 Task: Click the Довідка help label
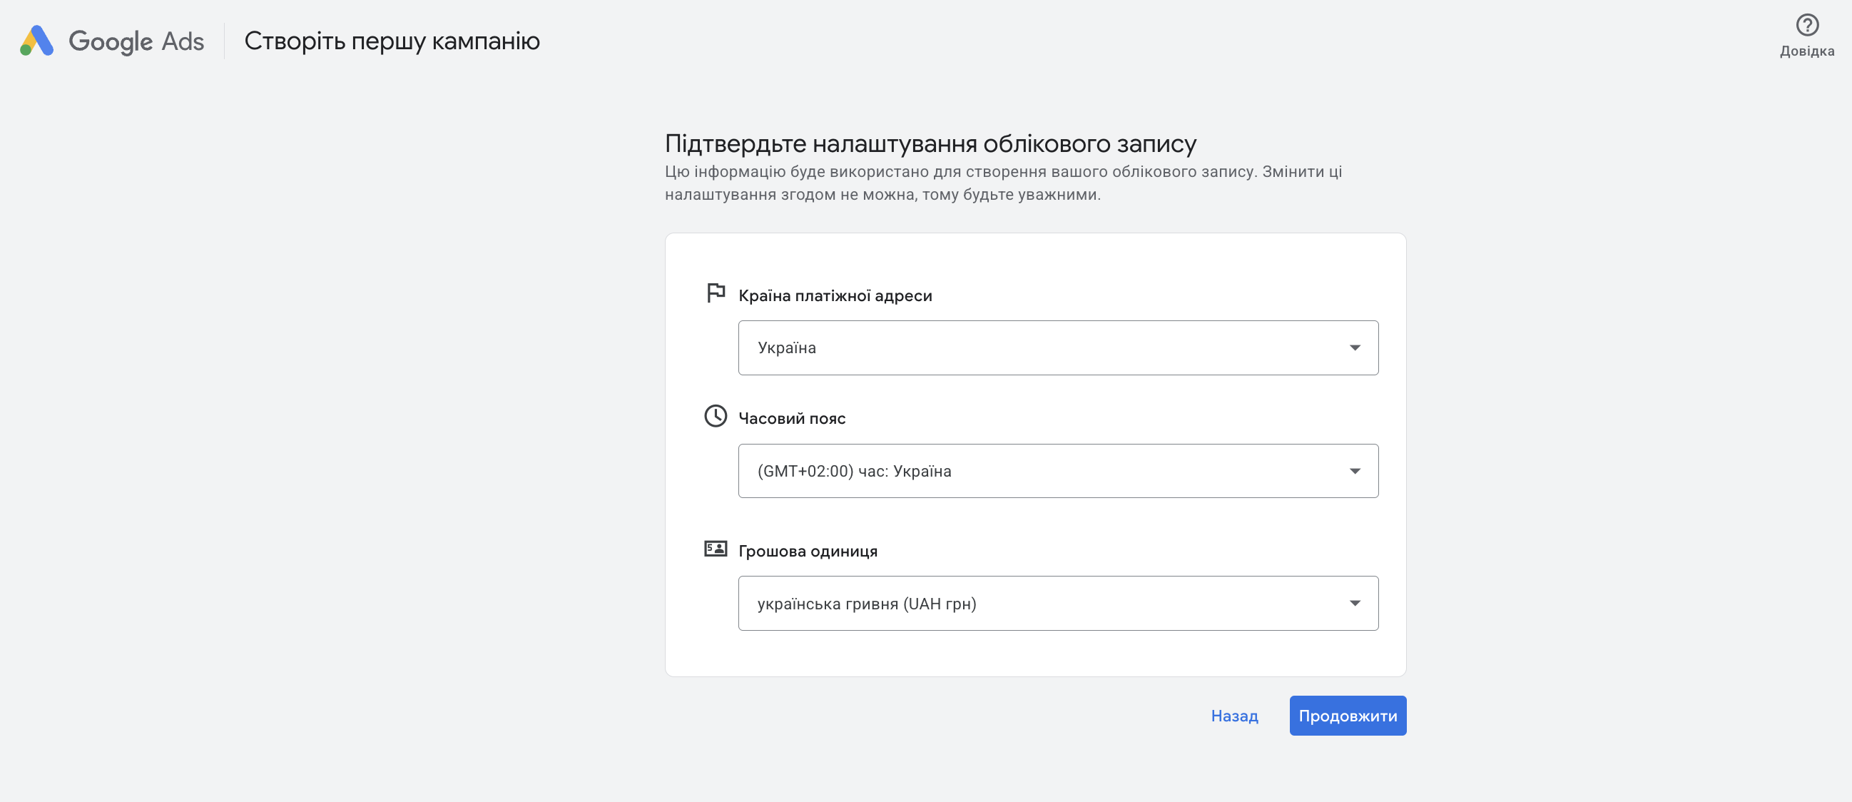click(x=1807, y=52)
